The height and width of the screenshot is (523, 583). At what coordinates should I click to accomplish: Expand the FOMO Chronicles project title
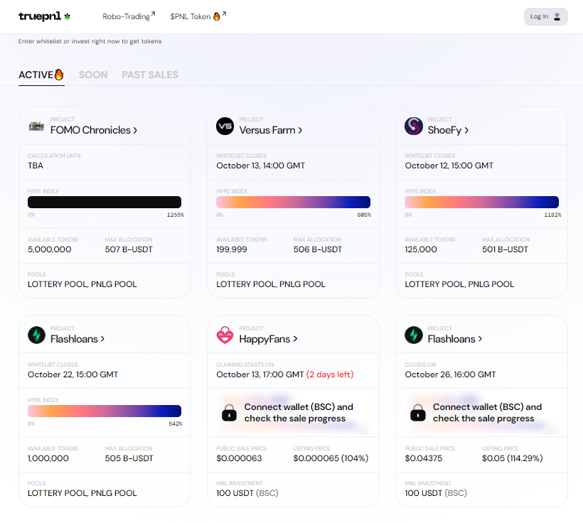[x=94, y=130]
